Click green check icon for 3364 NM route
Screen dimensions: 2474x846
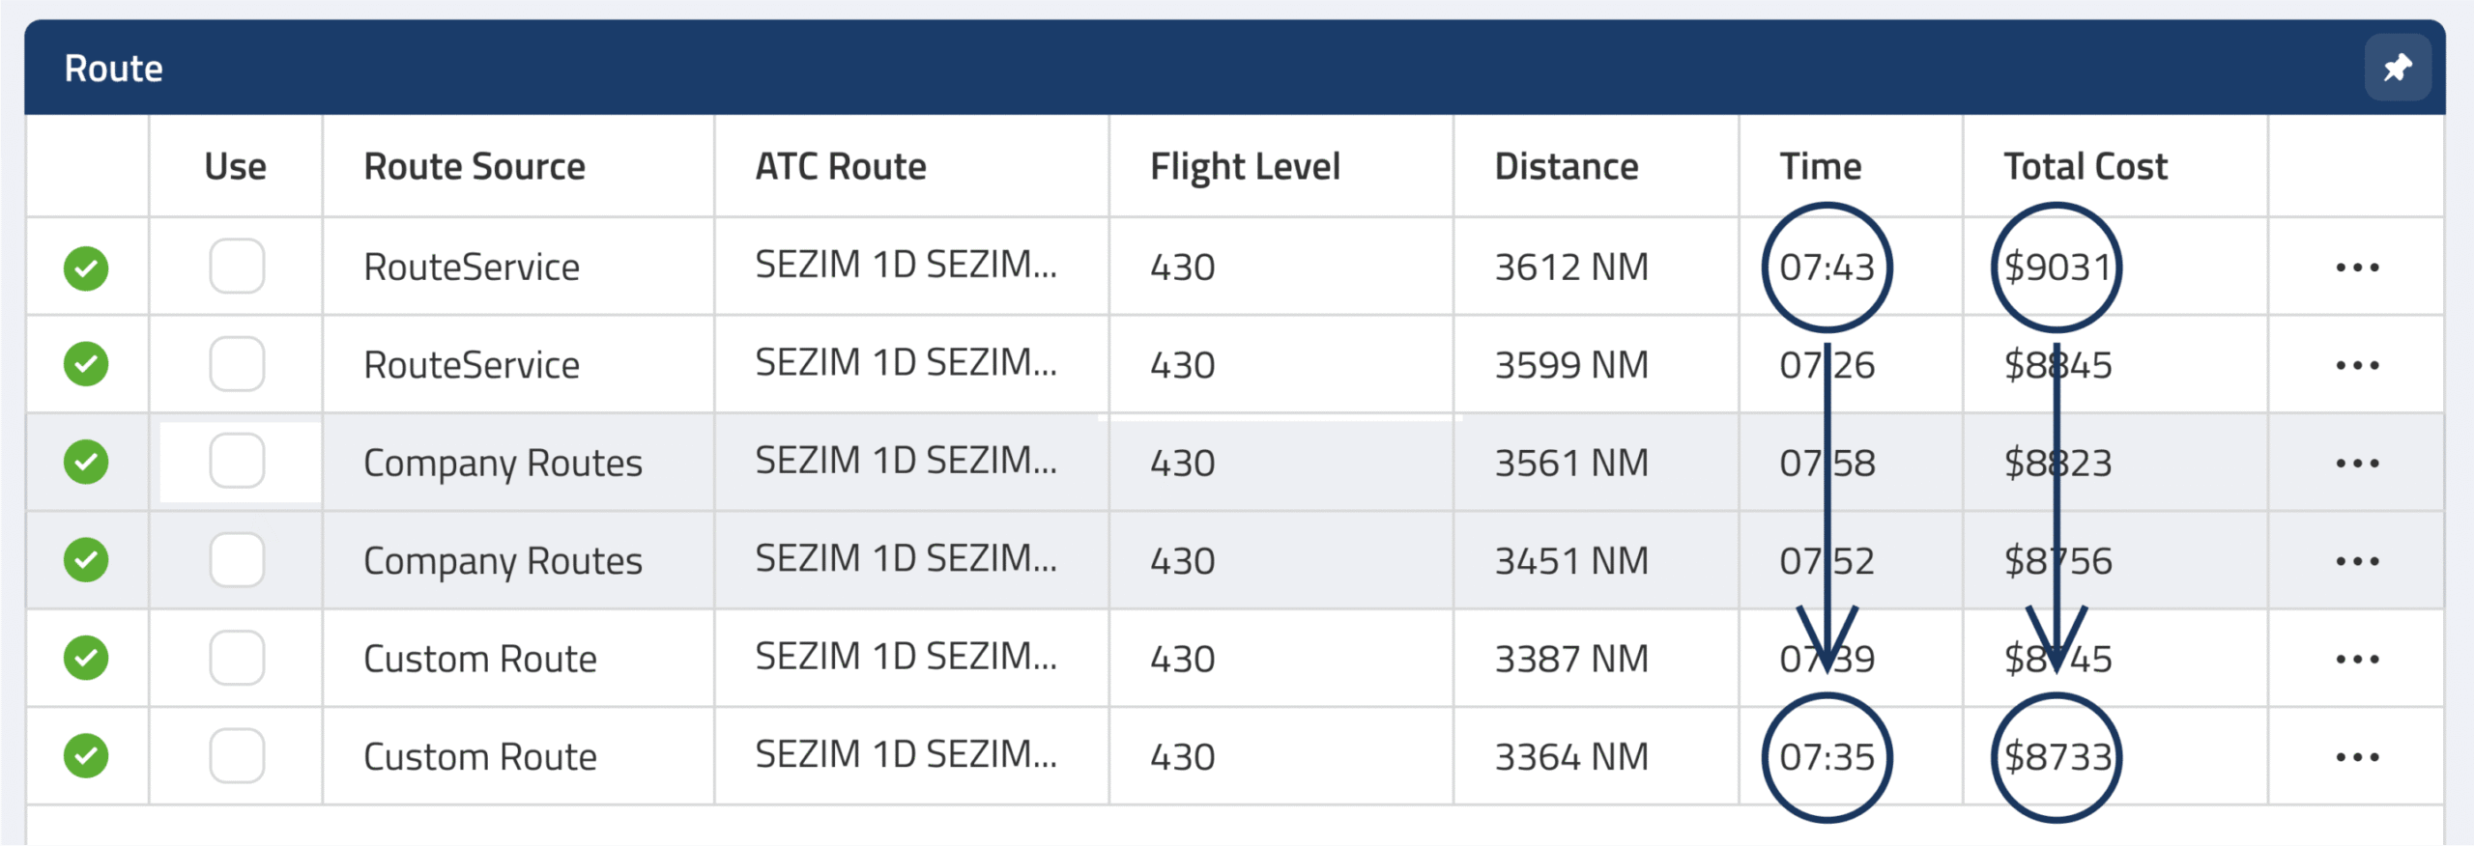coord(86,755)
